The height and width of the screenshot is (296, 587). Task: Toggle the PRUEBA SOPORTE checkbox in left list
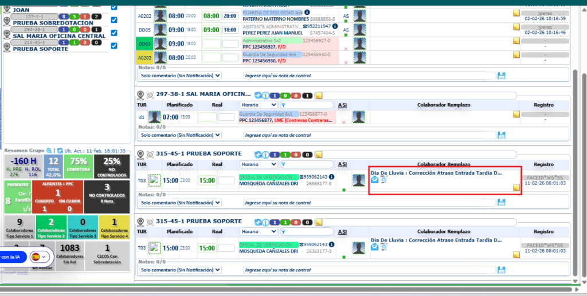pyautogui.click(x=114, y=46)
